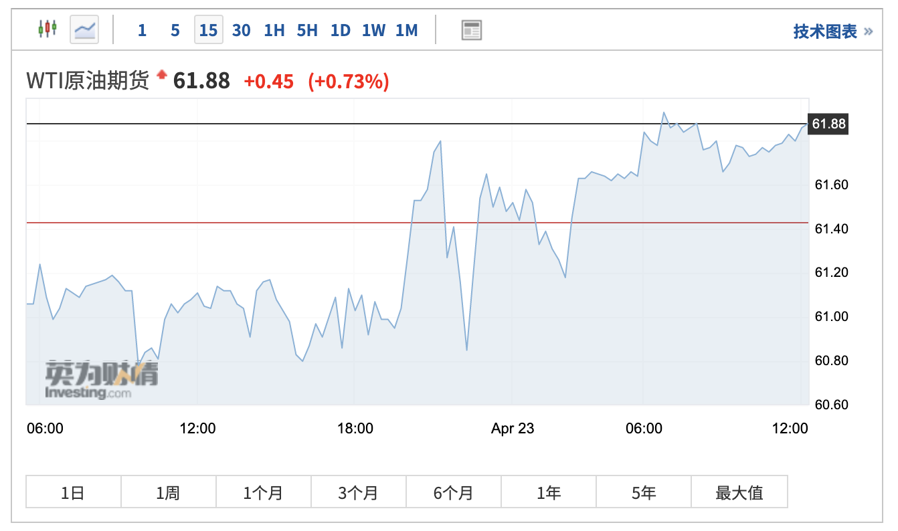The height and width of the screenshot is (531, 898).
Task: Switch to 1D interval
Action: click(x=341, y=30)
